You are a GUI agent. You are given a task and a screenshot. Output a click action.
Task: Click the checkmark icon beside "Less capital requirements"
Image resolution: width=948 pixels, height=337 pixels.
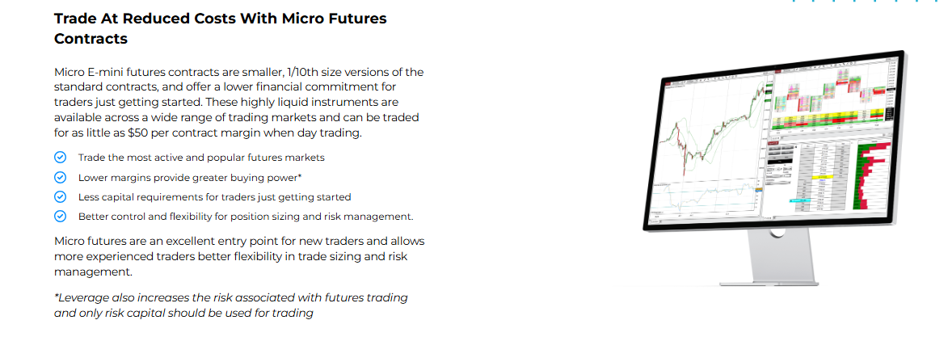click(60, 196)
